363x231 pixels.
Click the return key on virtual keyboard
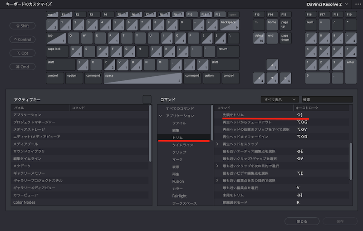pos(228,52)
